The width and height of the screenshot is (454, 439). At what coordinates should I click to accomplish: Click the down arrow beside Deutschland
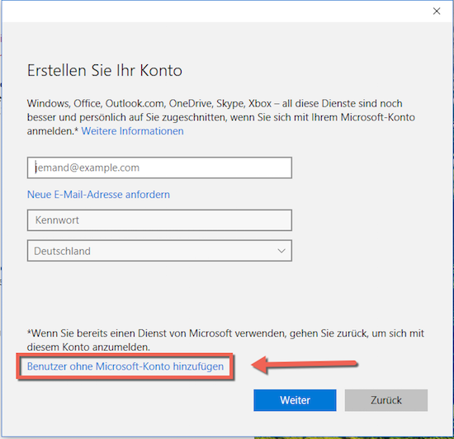click(281, 251)
